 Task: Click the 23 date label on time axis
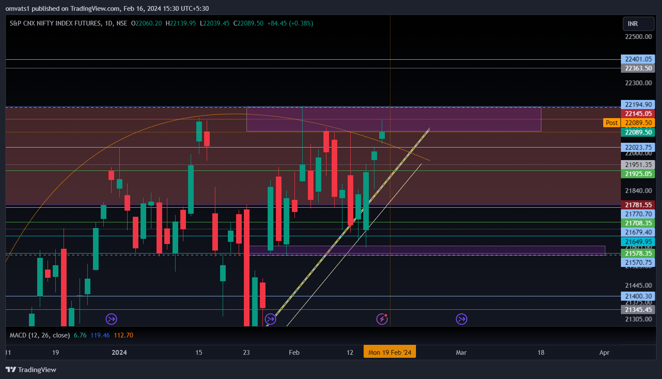tap(246, 353)
